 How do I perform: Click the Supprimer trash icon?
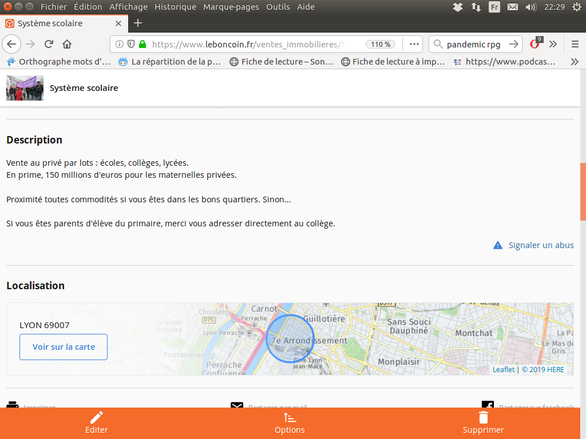point(484,418)
